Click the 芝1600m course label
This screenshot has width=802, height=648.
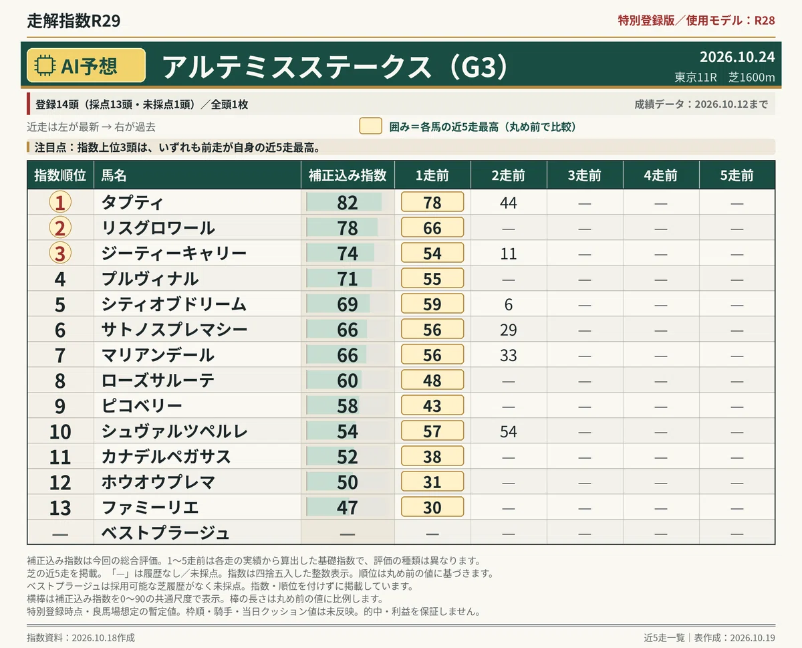(752, 78)
